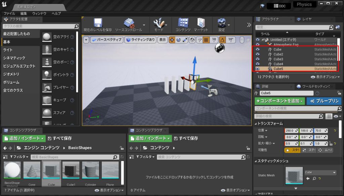Viewport: 344px width, 196px height.
Task: Click the Sphere (スフィア) placement icon
Action: (x=47, y=113)
